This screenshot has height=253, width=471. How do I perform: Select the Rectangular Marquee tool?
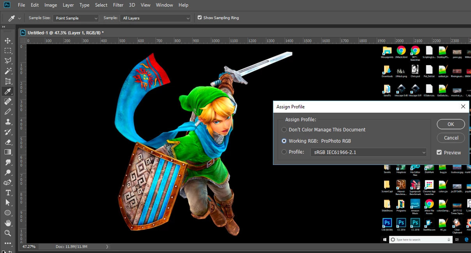[8, 51]
